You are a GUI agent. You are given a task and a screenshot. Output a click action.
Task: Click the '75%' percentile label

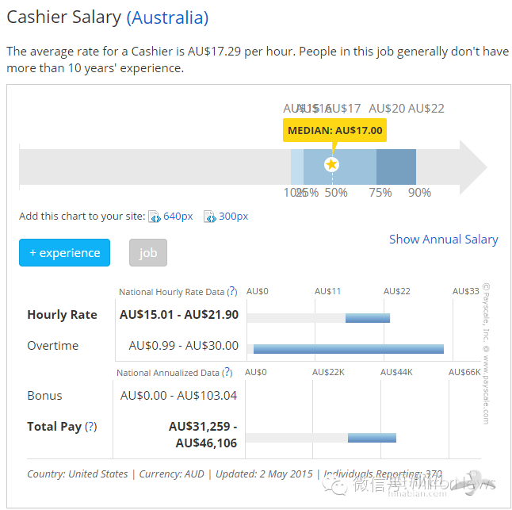tap(380, 193)
